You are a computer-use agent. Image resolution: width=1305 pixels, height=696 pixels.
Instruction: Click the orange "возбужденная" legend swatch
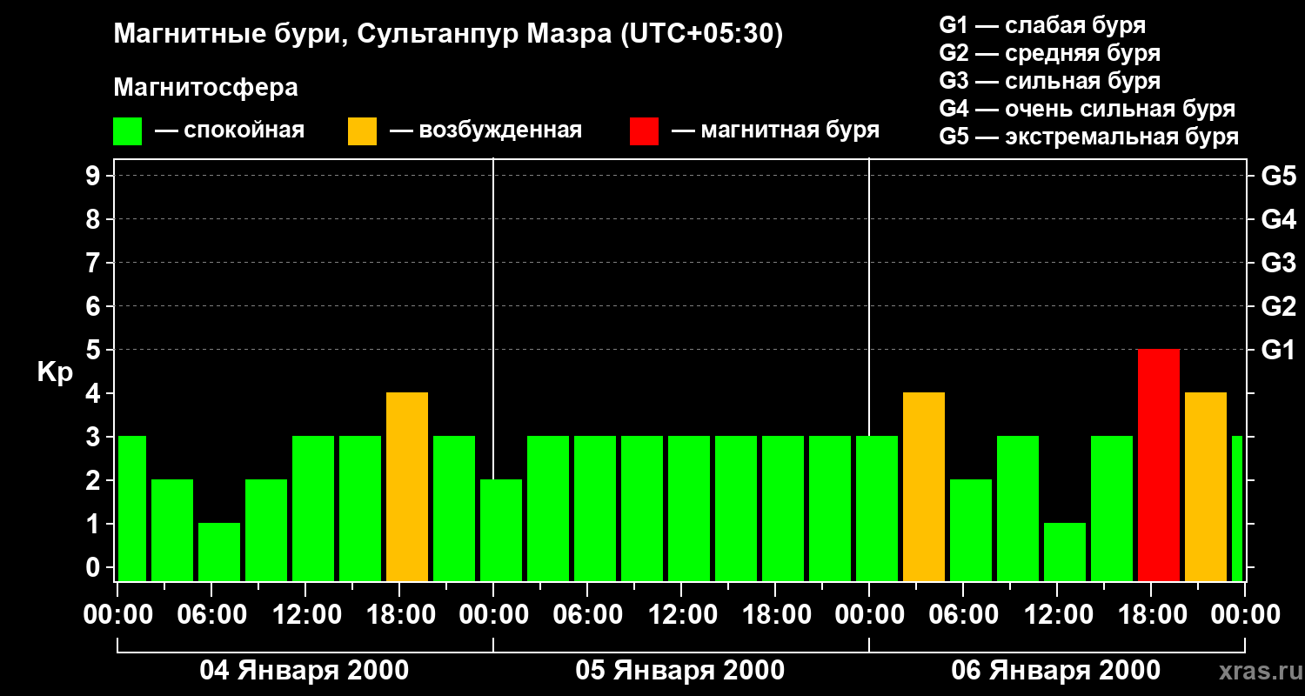(363, 131)
